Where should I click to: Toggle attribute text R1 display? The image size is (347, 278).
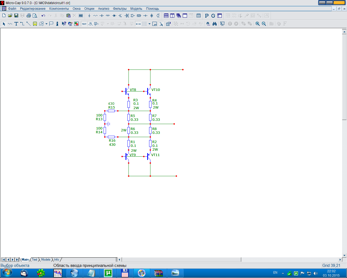click(91, 24)
